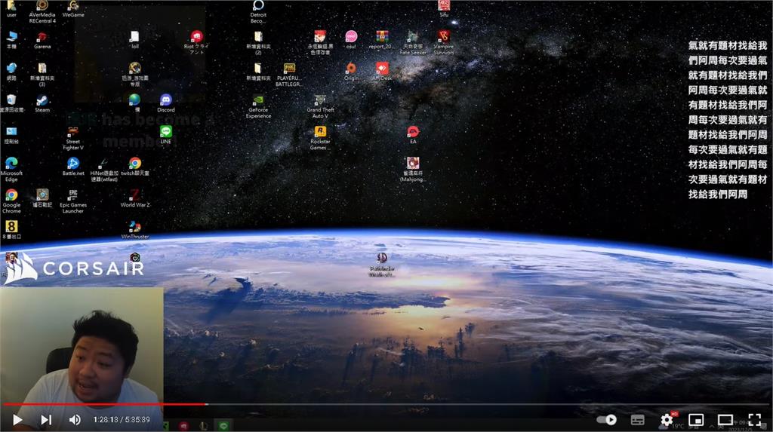Open the Battle.net desktop icon
This screenshot has height=432, width=773.
click(73, 167)
